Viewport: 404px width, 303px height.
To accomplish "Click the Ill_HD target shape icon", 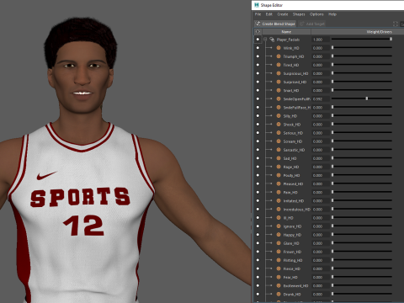I will pyautogui.click(x=279, y=218).
